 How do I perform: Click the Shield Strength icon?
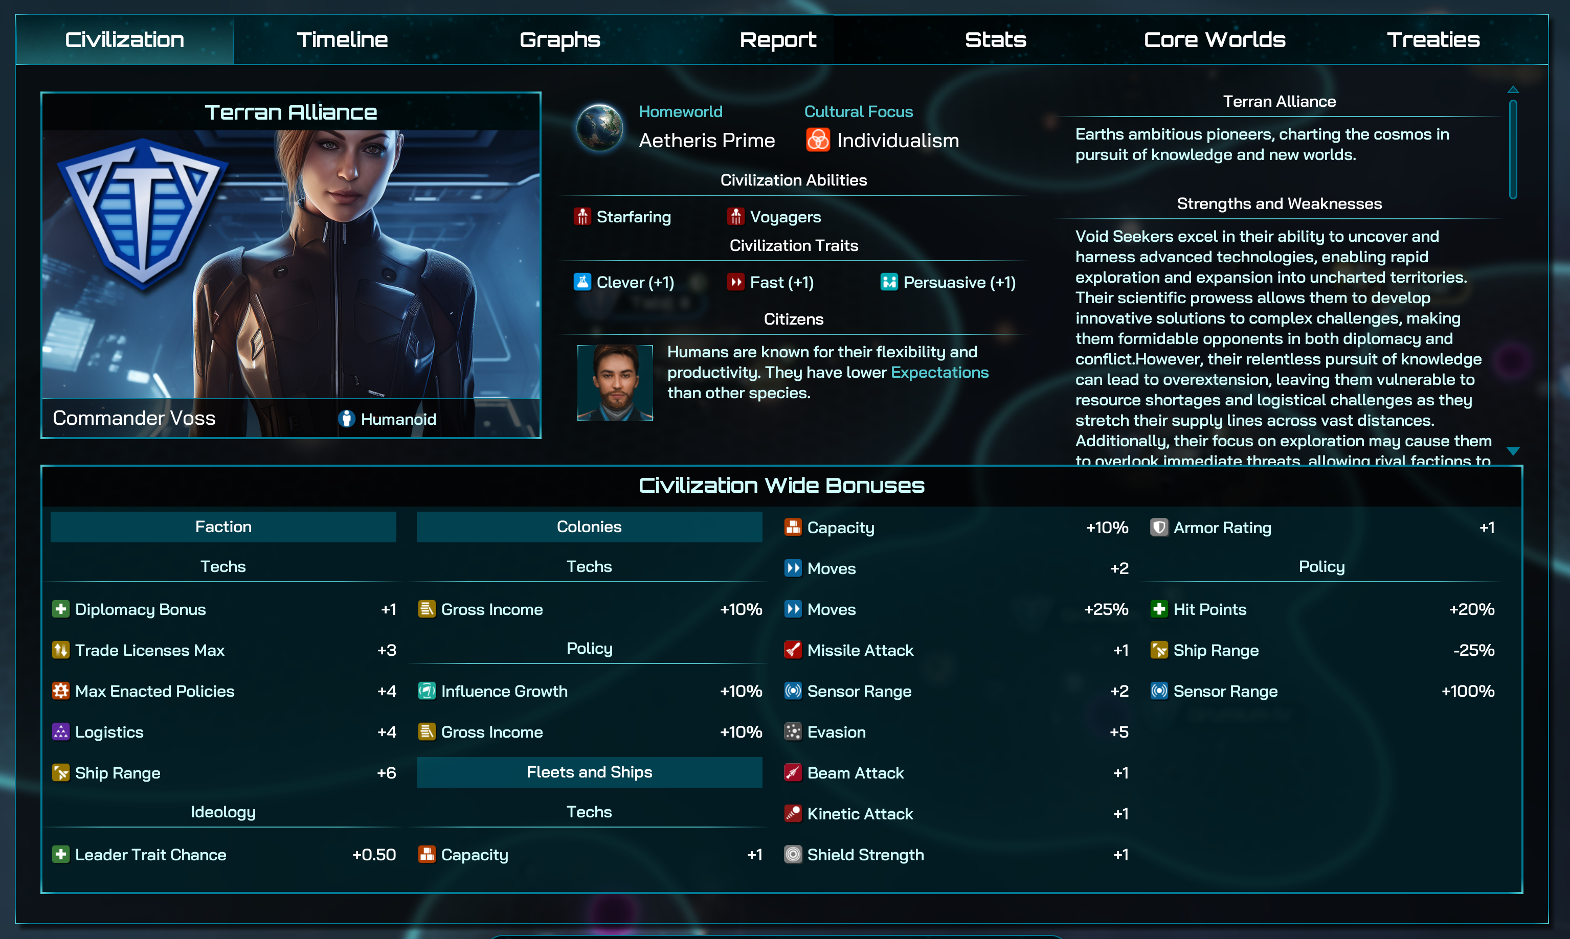click(793, 854)
